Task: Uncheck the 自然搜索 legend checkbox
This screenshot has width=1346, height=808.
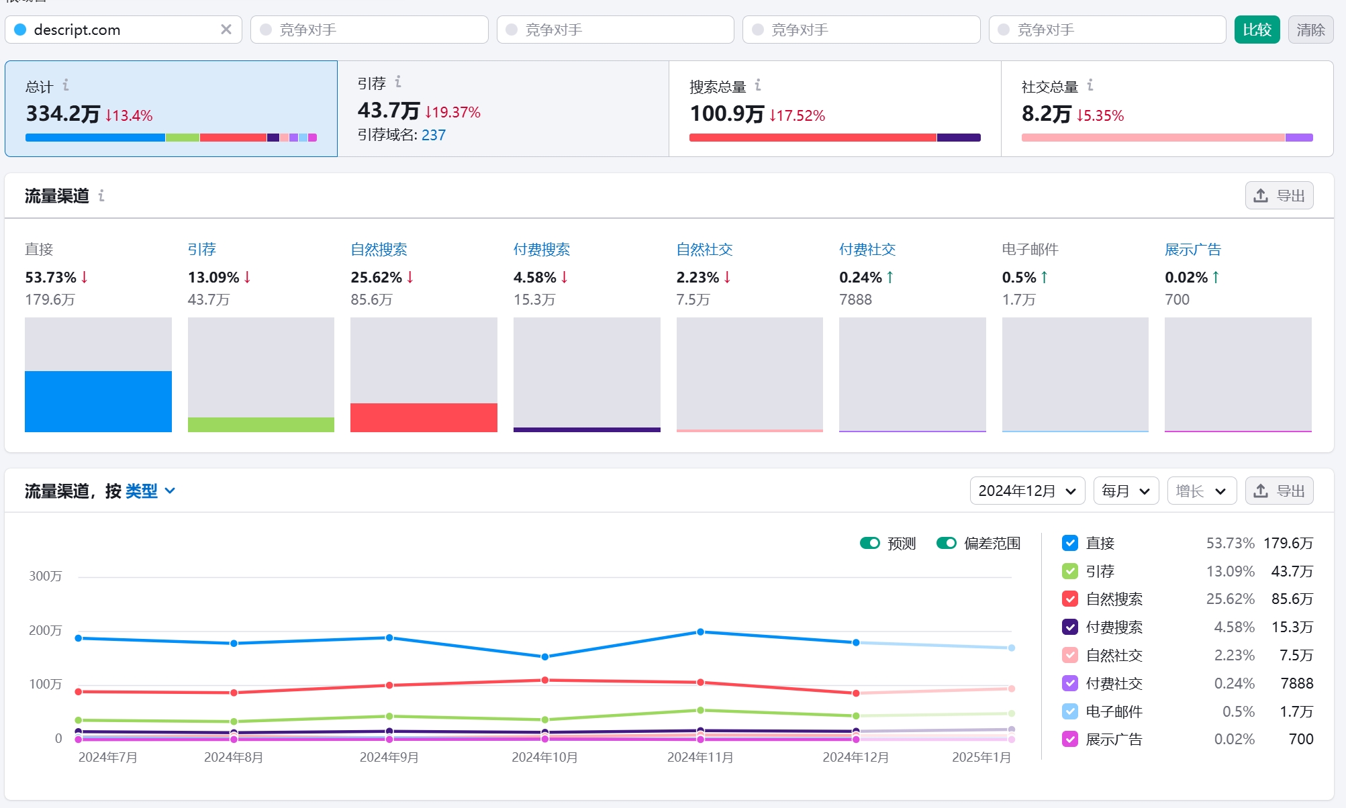Action: tap(1070, 599)
